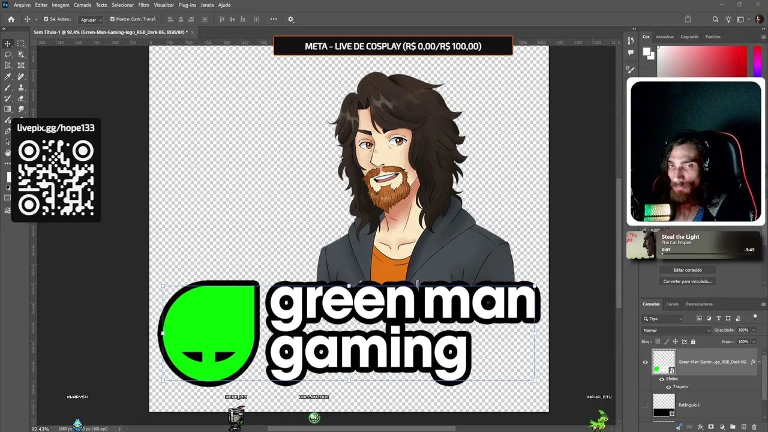
Task: Create a new layer with plus icon
Action: pyautogui.click(x=743, y=427)
